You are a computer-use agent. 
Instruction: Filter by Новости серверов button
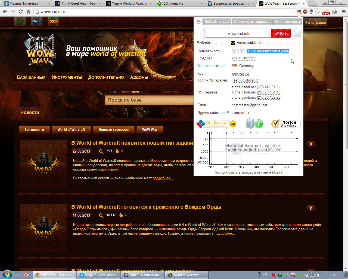pyautogui.click(x=113, y=130)
